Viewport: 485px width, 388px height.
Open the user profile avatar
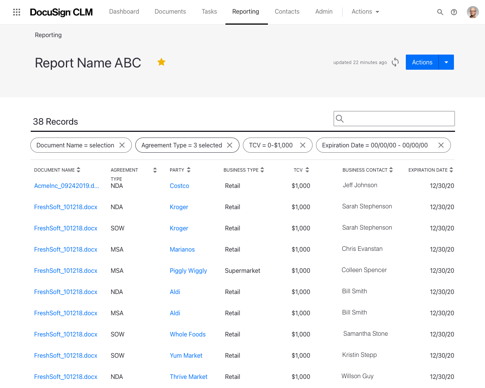[x=473, y=12]
